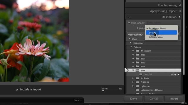The width and height of the screenshot is (188, 105).
Task: Select the Art Prints folder name
Action: tap(145, 78)
